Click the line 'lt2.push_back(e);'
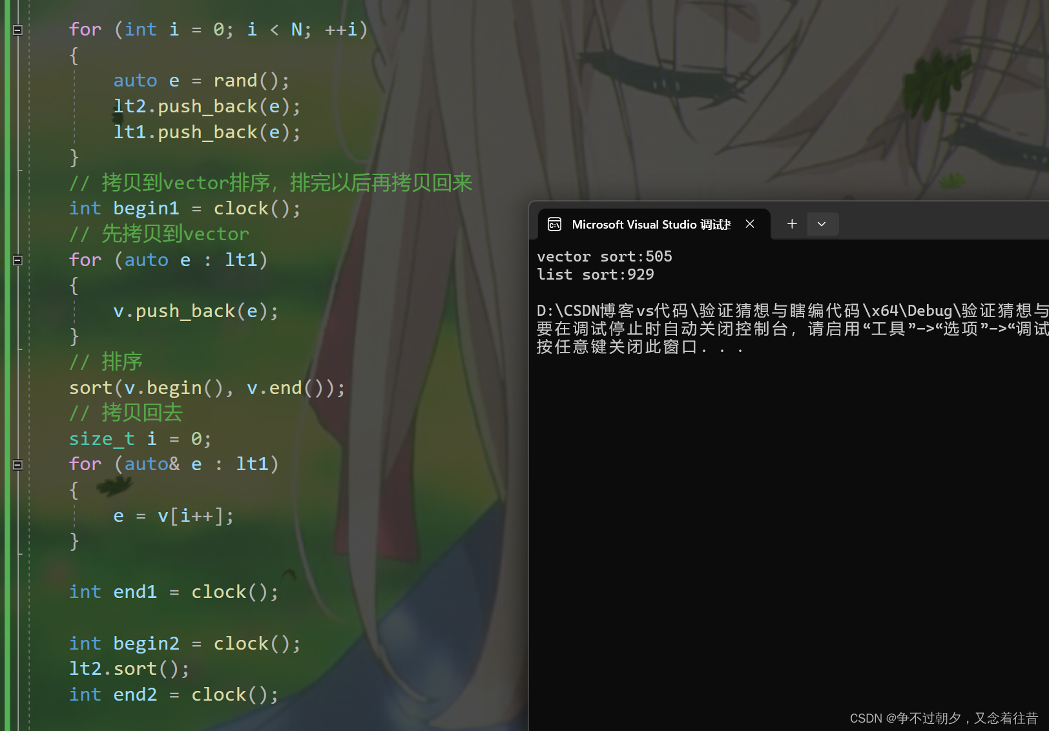Screen dimensions: 1049x731 (207, 107)
